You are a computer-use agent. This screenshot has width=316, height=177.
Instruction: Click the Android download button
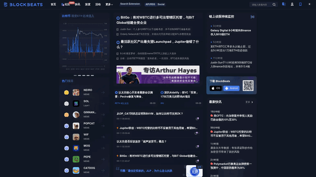coord(232,88)
